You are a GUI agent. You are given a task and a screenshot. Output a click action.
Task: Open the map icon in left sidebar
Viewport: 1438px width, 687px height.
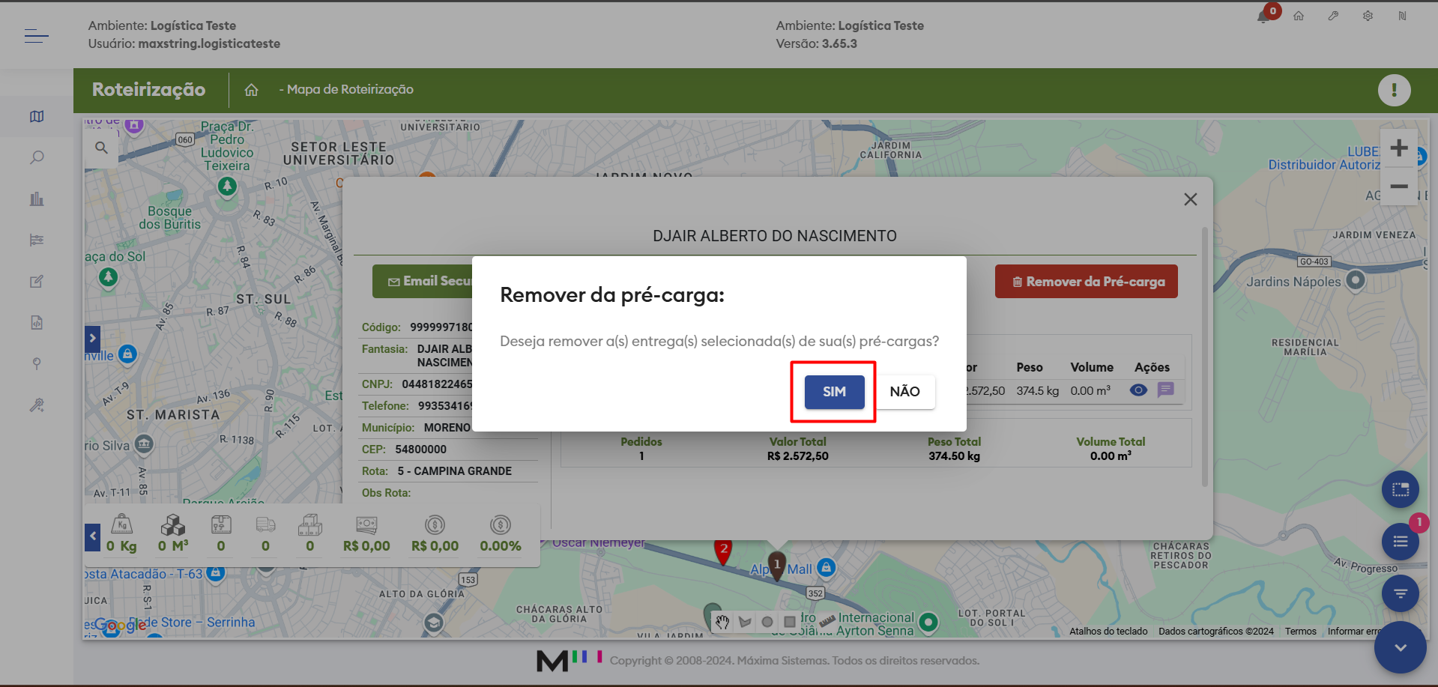(x=37, y=116)
